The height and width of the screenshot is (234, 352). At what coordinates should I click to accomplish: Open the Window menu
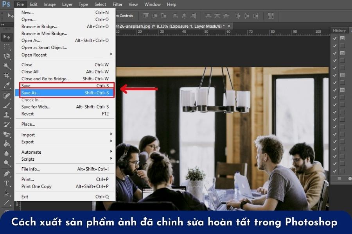152,4
